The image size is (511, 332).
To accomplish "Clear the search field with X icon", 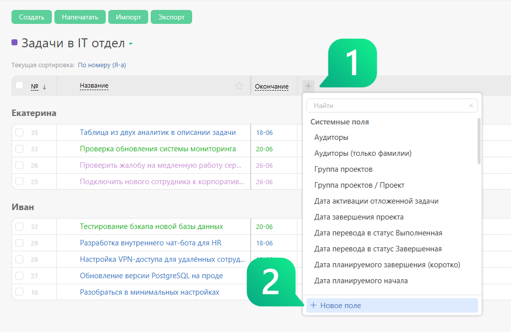I will point(471,106).
